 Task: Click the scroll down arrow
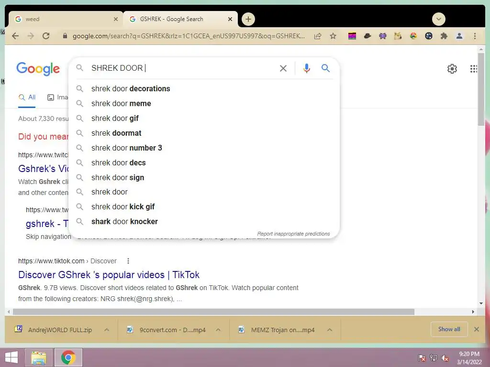tap(481, 303)
